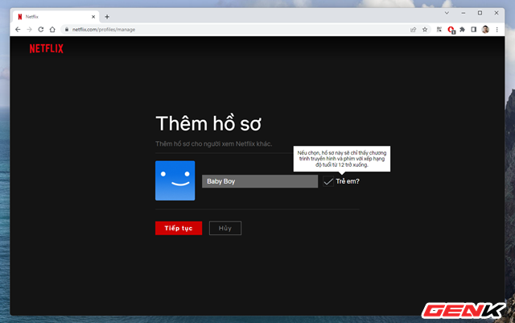Open the Chrome three-dot menu

tap(497, 30)
